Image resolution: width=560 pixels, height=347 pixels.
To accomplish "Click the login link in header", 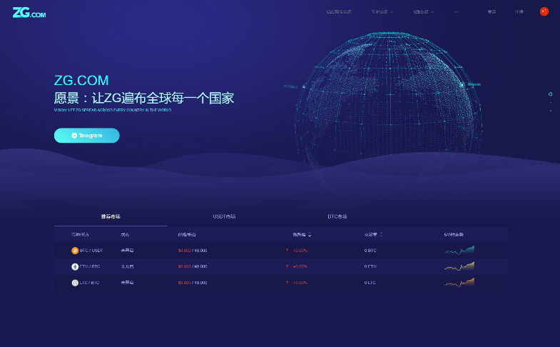I will tap(492, 12).
